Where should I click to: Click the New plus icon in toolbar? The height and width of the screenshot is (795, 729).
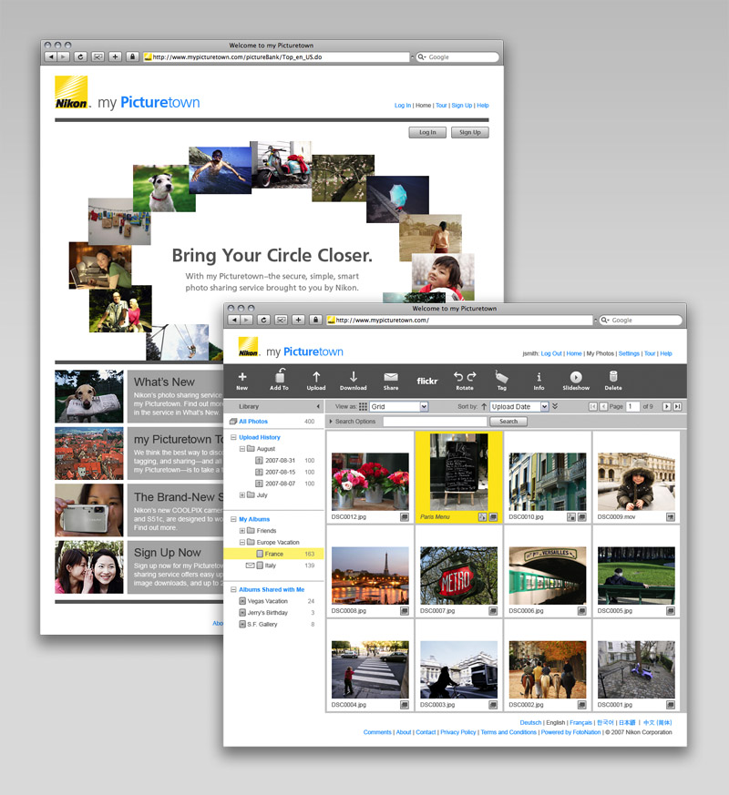click(242, 377)
